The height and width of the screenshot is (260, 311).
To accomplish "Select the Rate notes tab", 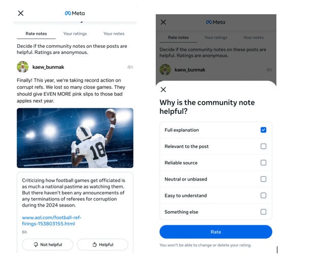I will tap(36, 34).
